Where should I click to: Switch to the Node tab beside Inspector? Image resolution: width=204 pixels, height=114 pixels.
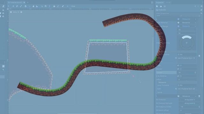click(168, 3)
